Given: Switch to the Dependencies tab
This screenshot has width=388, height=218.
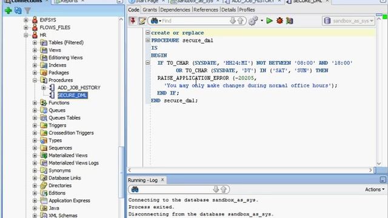Looking at the screenshot, I should click(x=175, y=10).
